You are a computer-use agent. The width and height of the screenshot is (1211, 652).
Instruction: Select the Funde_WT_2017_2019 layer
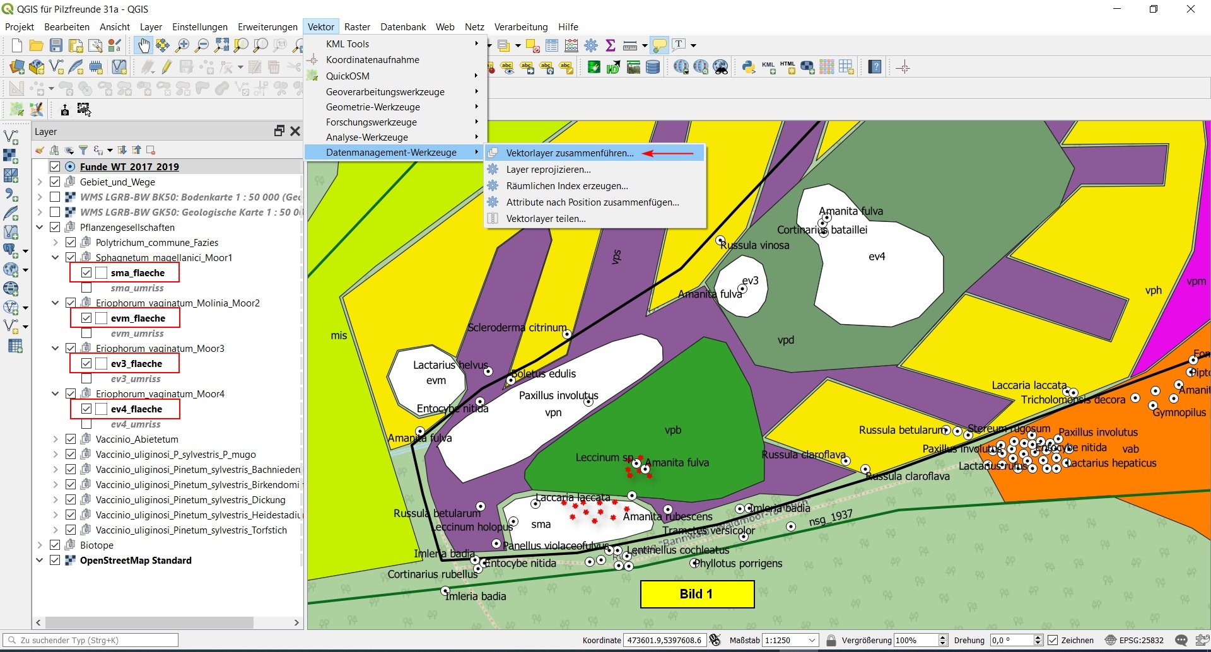tap(129, 167)
